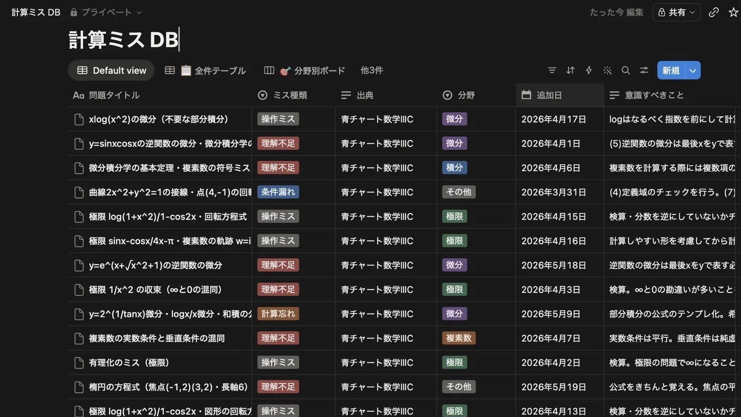Open the sort arrows icon
Image resolution: width=741 pixels, height=417 pixels.
click(570, 70)
